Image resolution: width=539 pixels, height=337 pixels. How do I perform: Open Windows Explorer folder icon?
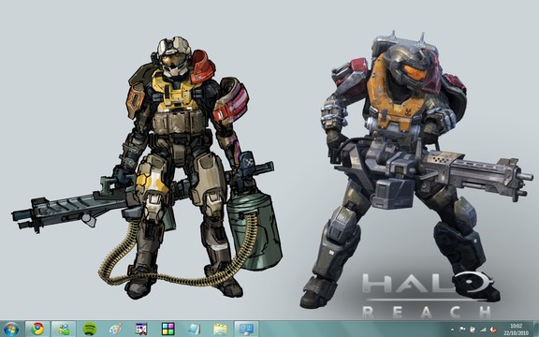tap(220, 330)
